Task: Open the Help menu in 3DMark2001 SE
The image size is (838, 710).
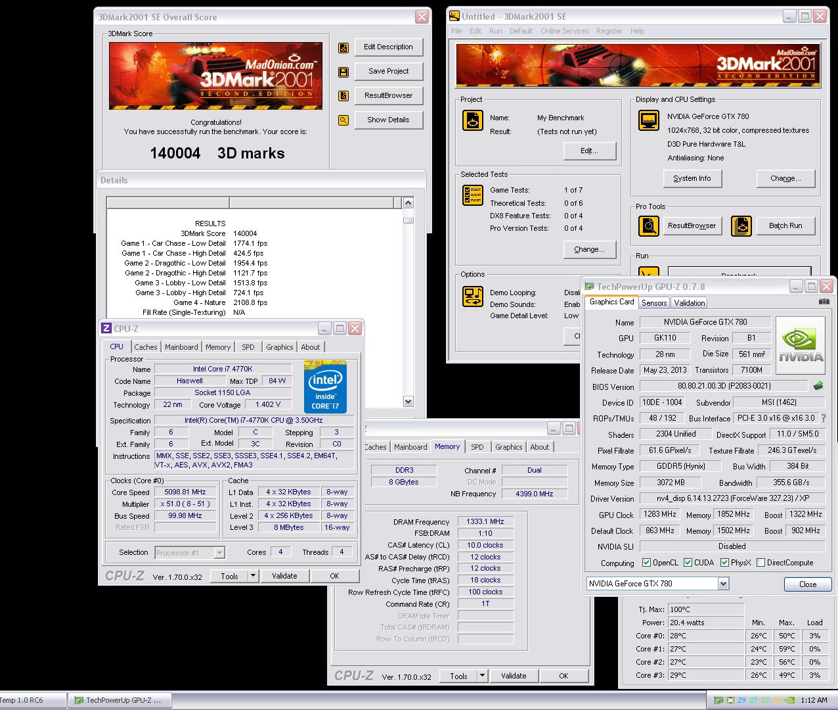Action: 637,31
